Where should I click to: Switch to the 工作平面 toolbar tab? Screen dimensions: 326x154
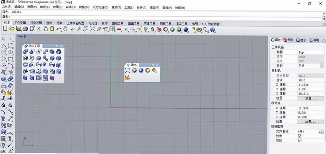click(20, 23)
